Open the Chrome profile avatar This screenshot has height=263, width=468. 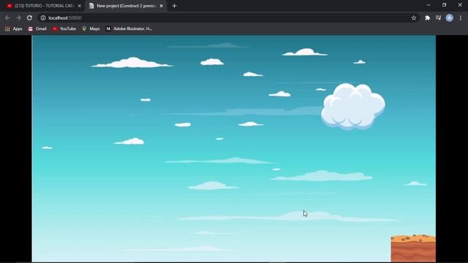click(450, 18)
